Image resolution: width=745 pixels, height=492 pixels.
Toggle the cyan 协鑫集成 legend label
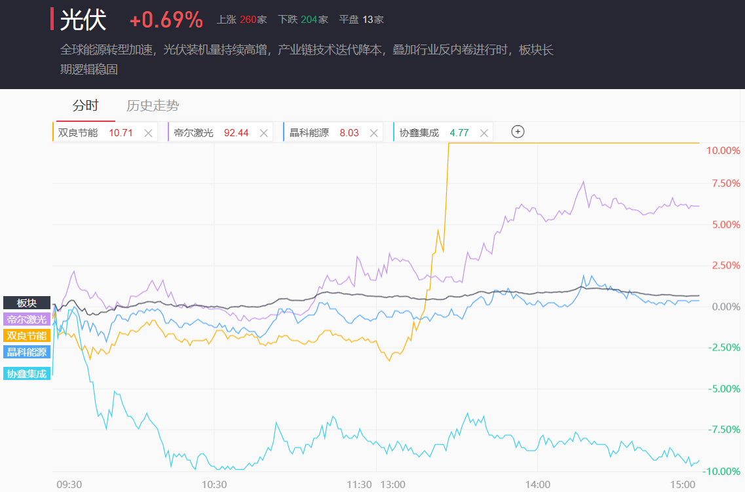pos(27,374)
